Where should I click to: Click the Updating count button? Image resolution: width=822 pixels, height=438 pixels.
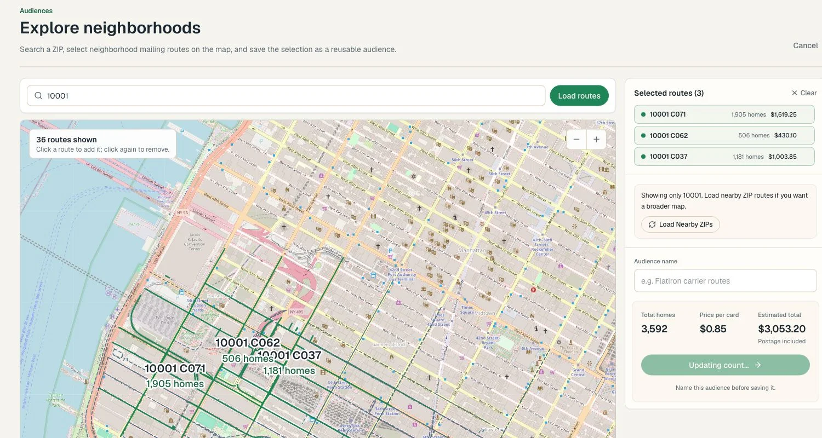click(725, 365)
